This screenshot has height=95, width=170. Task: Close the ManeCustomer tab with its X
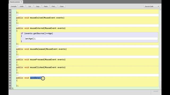coord(22,2)
